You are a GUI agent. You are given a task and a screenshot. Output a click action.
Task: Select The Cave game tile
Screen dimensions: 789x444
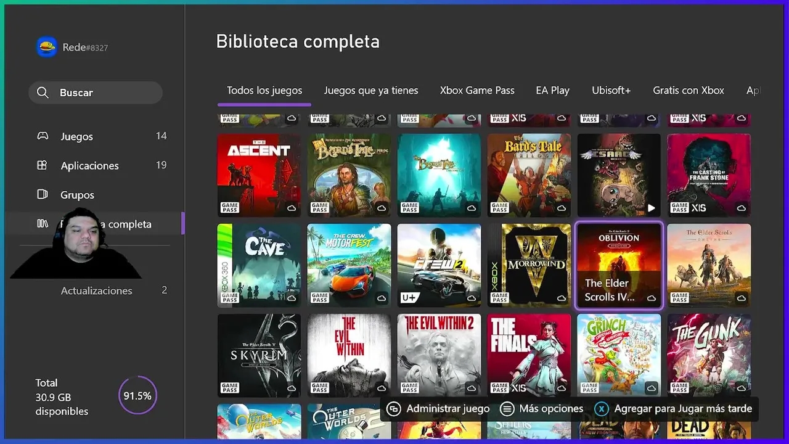point(259,265)
